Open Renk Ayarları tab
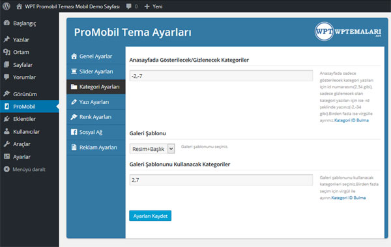Screen dimensions: 391x247 pyautogui.click(x=96, y=117)
